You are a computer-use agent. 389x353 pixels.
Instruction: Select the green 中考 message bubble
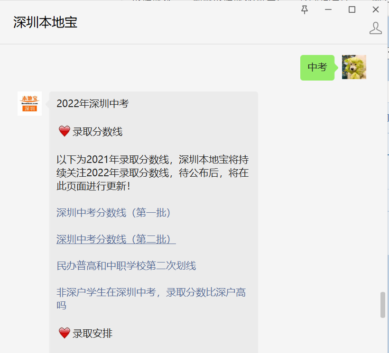click(x=317, y=68)
